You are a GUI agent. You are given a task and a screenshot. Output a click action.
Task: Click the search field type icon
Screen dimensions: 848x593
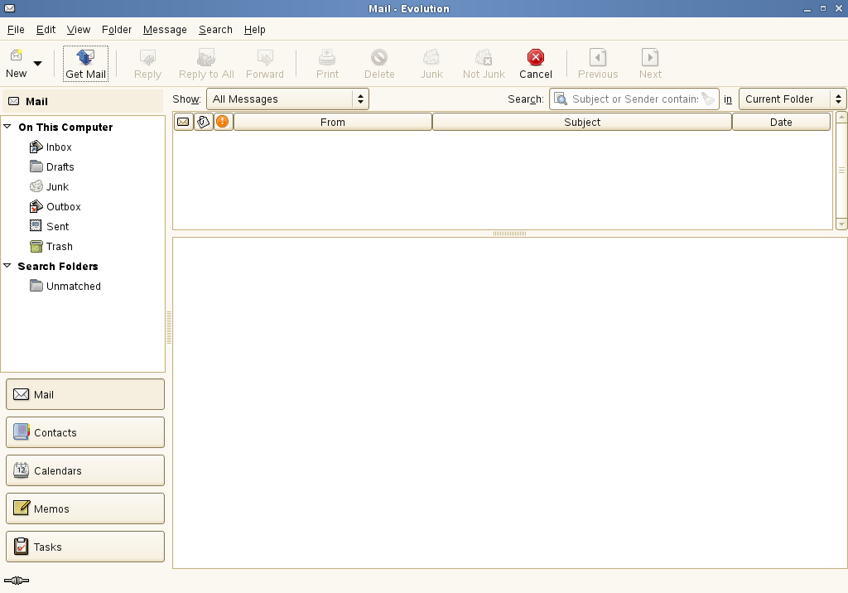click(561, 99)
